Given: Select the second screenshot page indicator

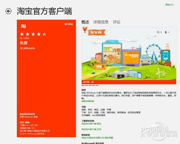Looking at the screenshot, I should pos(86,85).
